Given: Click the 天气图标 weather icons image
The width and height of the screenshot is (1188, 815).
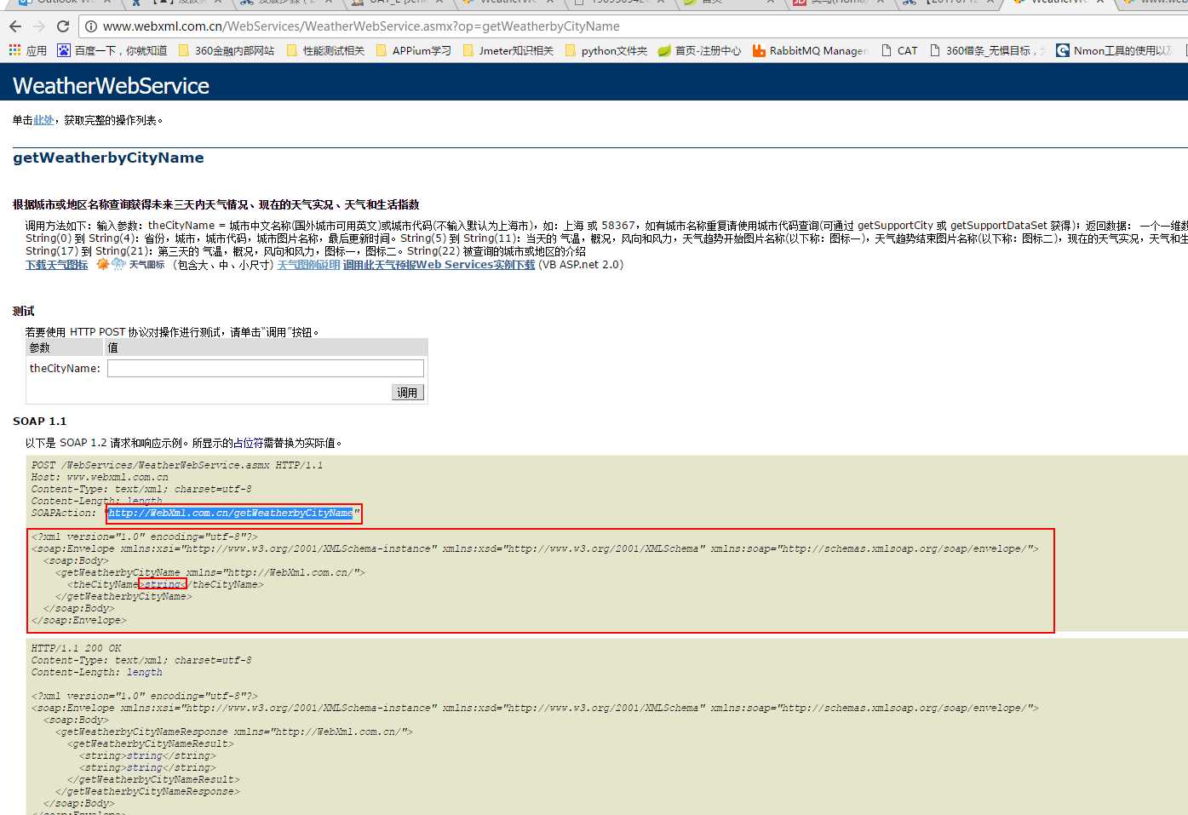Looking at the screenshot, I should click(x=130, y=265).
